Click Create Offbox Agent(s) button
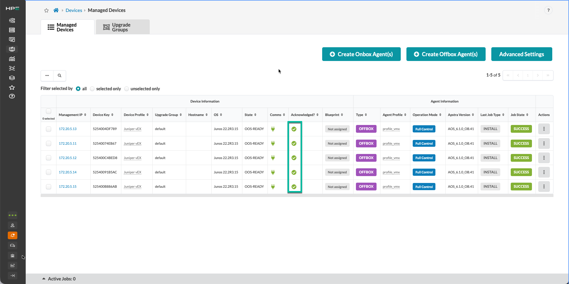Viewport: 569px width, 284px height. (446, 54)
